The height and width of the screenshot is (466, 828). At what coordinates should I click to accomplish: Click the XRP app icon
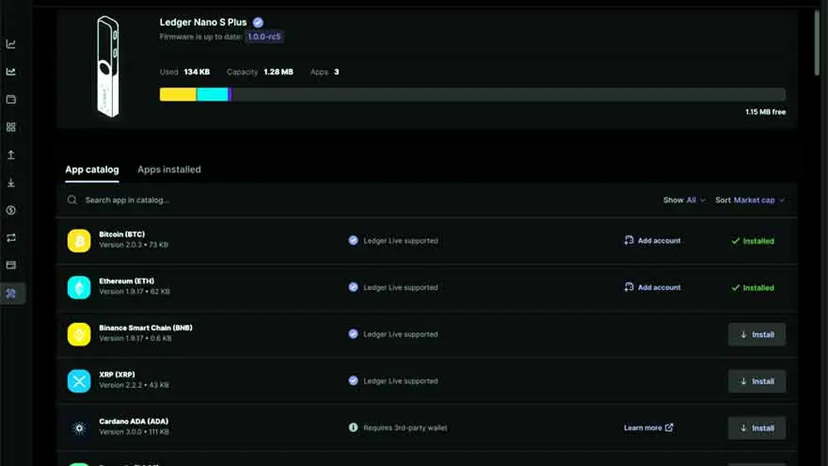tap(79, 381)
